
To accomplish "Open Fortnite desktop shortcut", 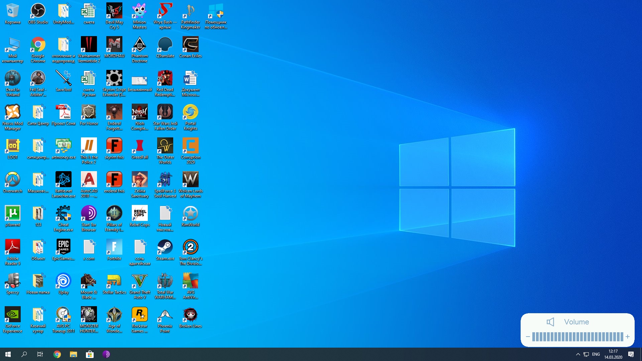I will coord(114,250).
